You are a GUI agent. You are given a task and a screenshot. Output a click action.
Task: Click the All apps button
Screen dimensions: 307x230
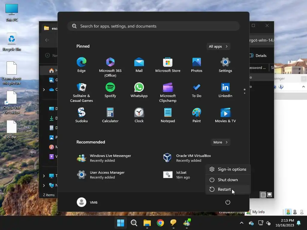pos(218,46)
